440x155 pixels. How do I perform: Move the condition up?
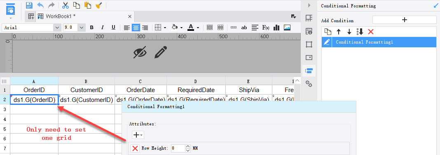point(338,32)
